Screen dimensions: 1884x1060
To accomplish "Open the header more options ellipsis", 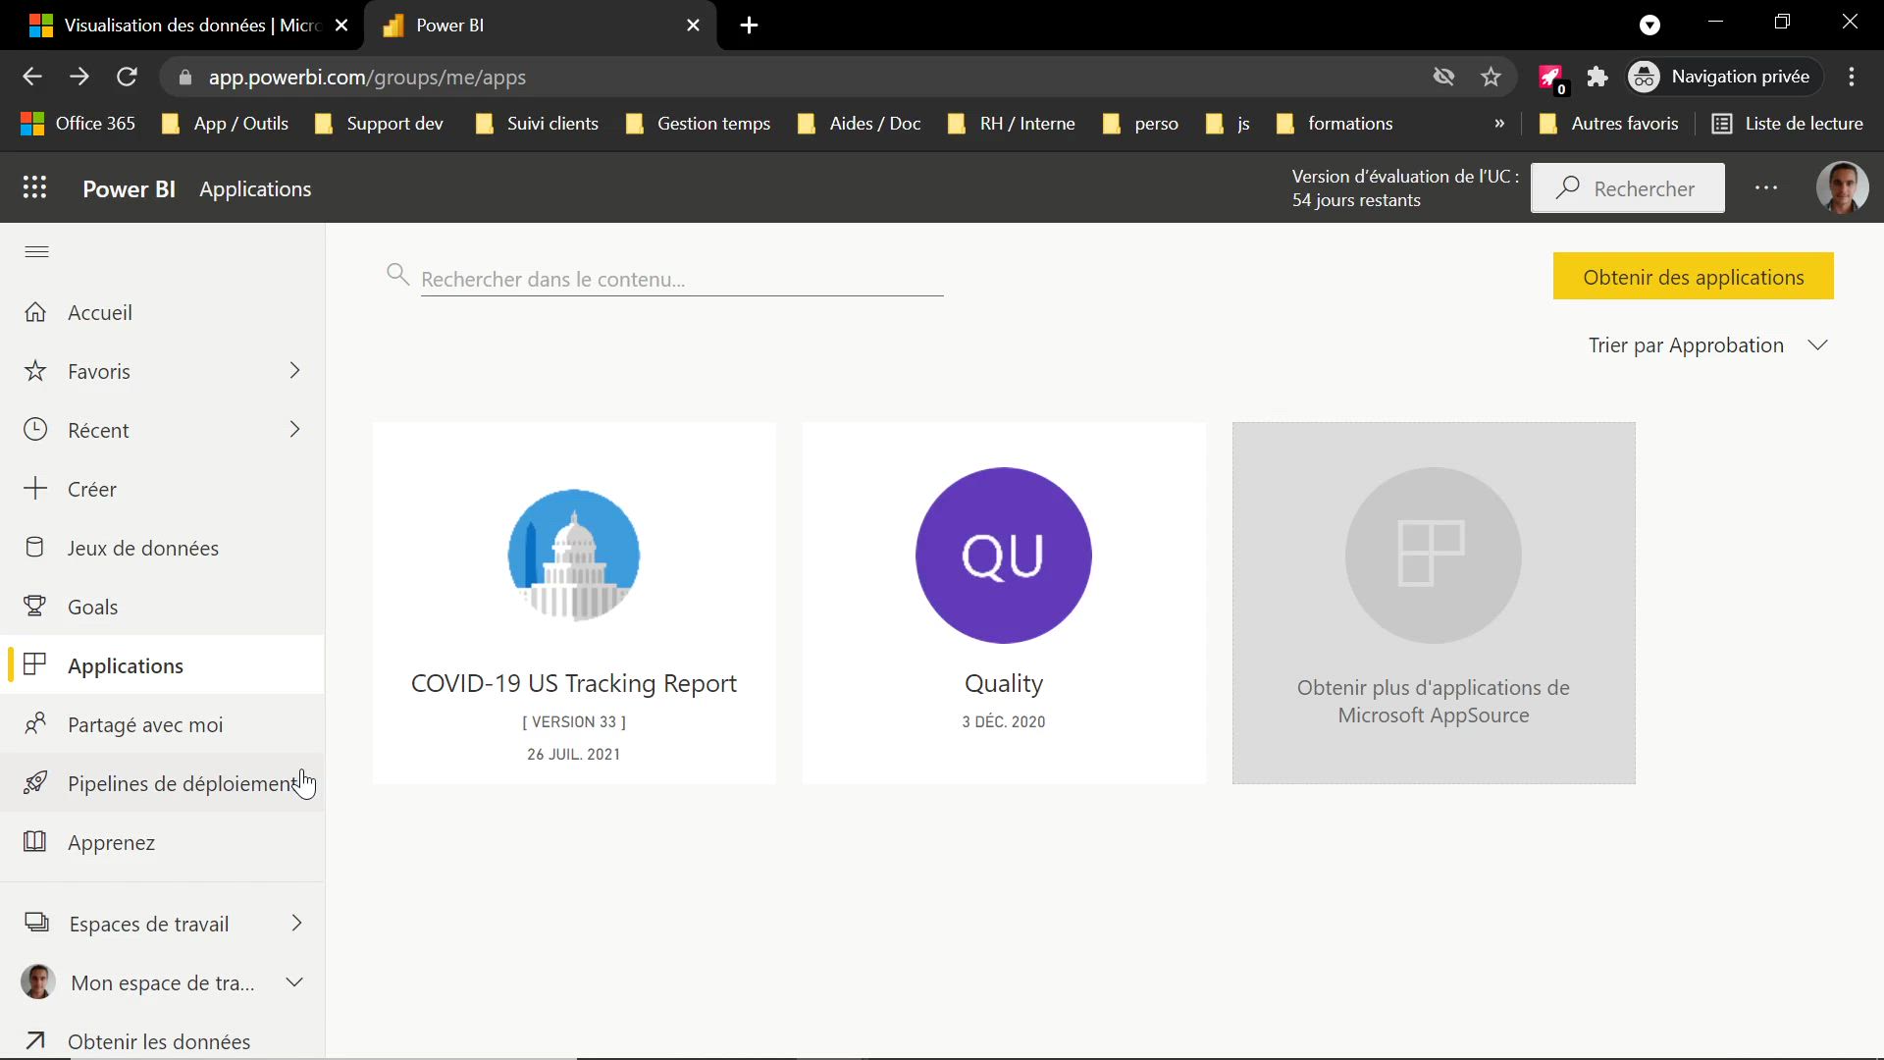I will tap(1766, 188).
